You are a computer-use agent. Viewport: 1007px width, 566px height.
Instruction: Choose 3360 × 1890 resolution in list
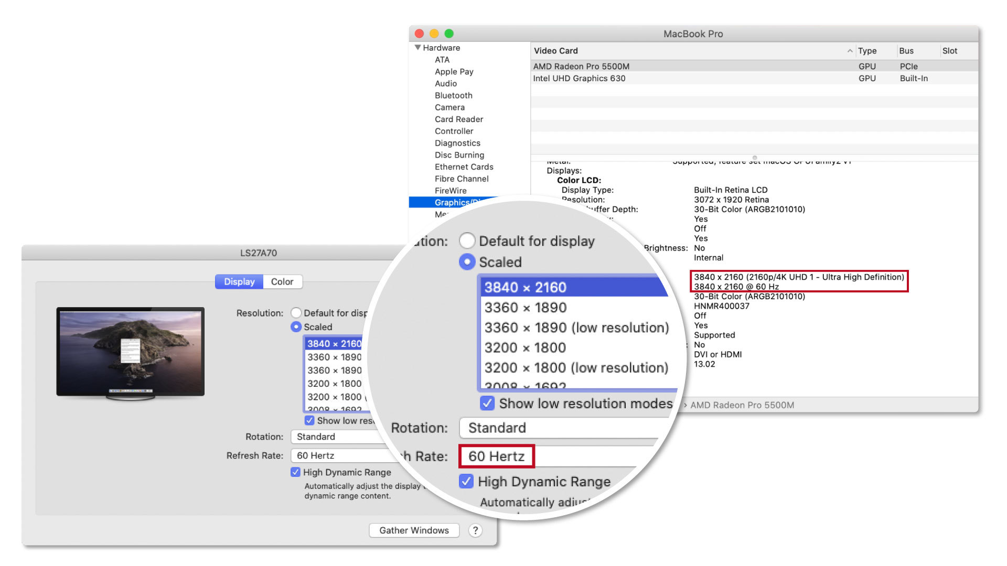pyautogui.click(x=334, y=357)
